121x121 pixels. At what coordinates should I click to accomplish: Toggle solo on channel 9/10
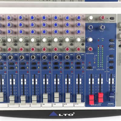click(x=67, y=67)
